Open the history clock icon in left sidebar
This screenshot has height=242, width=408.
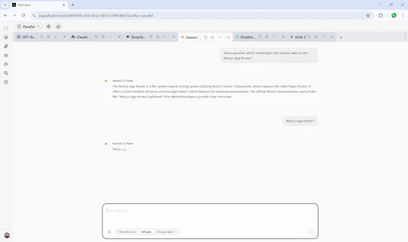6,82
